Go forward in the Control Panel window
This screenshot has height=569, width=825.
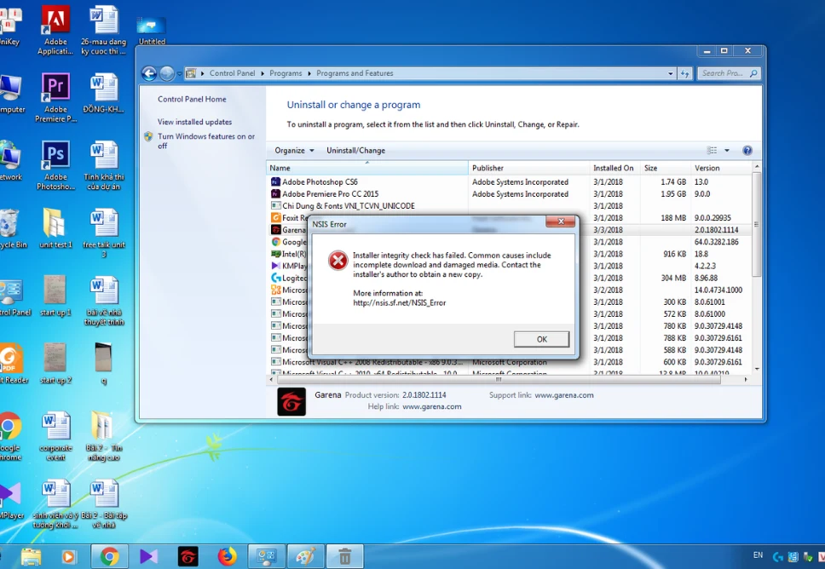click(x=167, y=73)
